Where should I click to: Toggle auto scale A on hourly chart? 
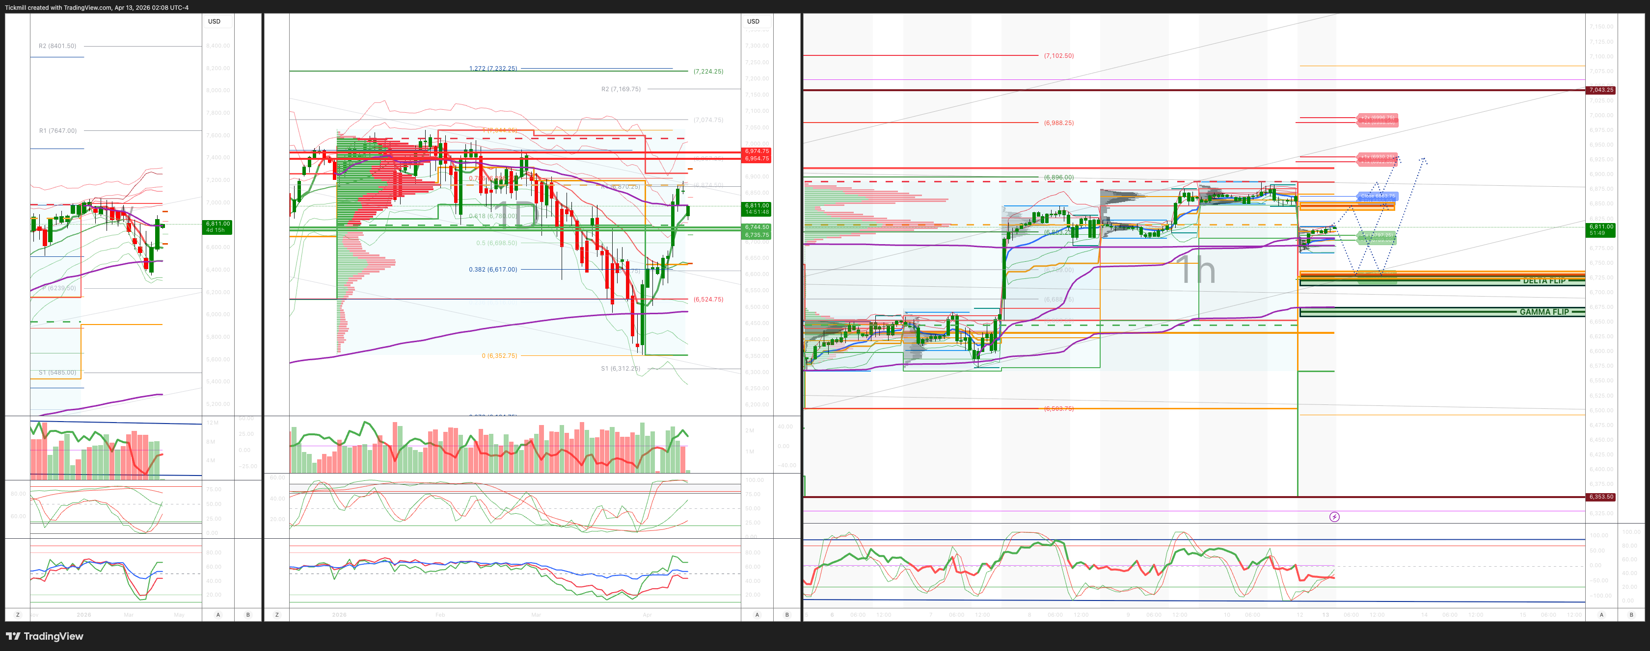(1601, 615)
